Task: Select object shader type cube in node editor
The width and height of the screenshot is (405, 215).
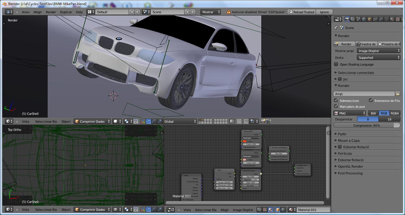Action: coord(278,210)
